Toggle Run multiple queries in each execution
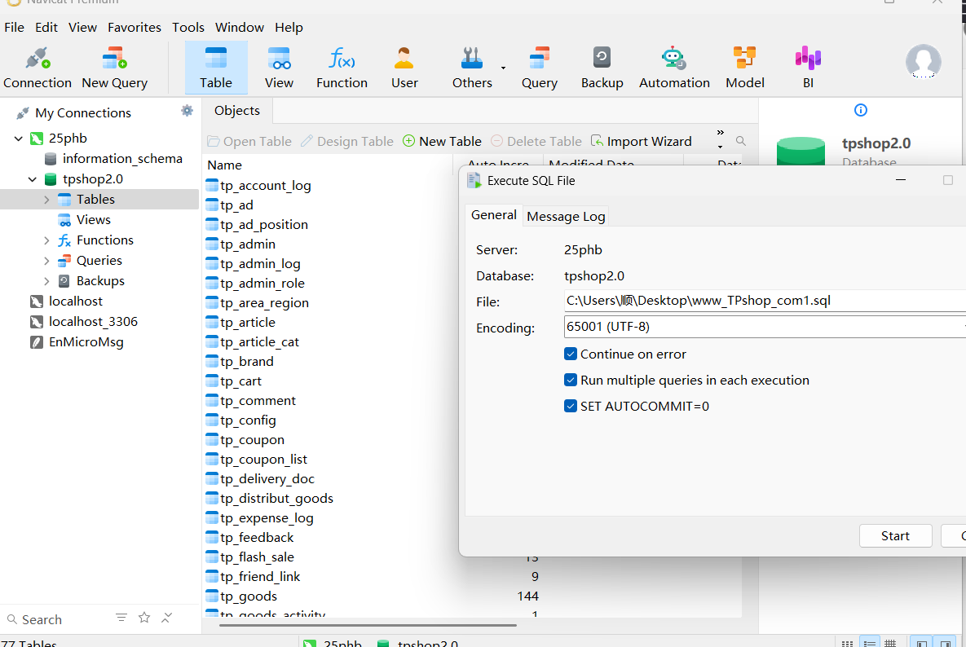This screenshot has height=647, width=966. 571,380
